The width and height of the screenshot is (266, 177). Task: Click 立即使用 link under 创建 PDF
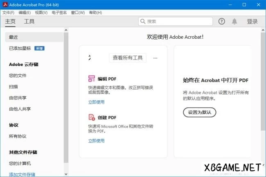[96, 141]
